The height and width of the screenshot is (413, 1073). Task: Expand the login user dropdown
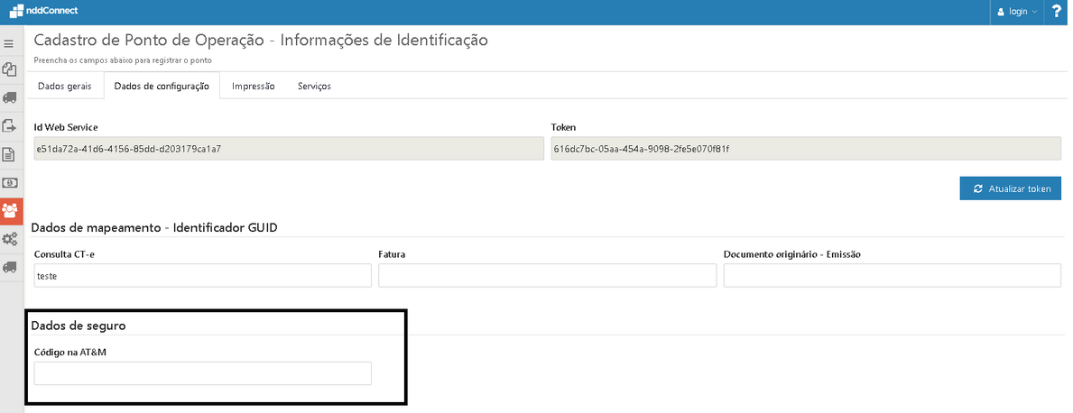pyautogui.click(x=1017, y=12)
